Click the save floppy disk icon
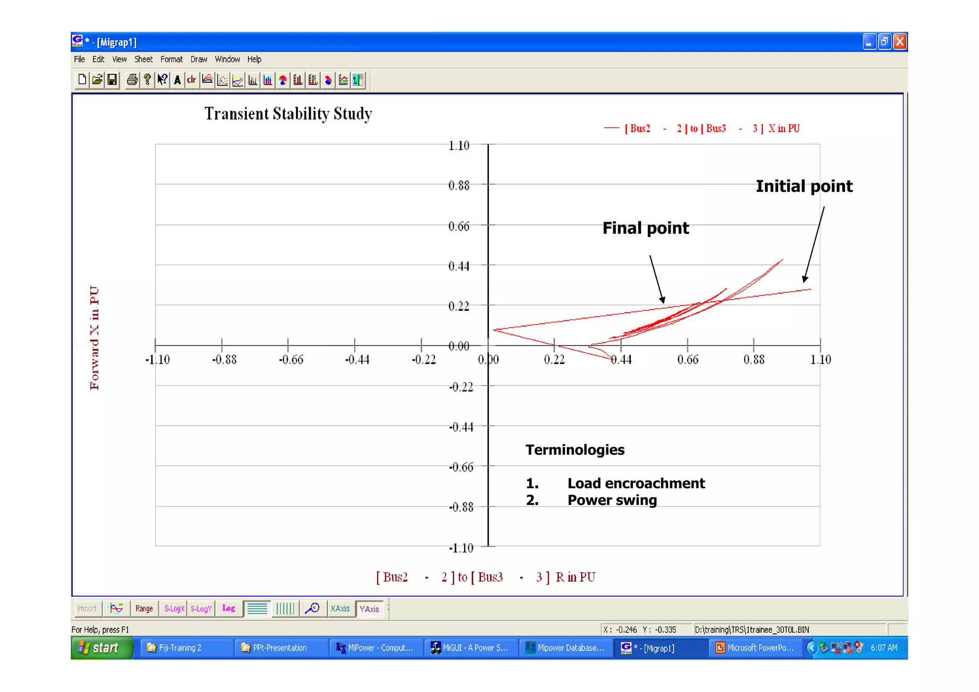979x692 pixels. (x=112, y=80)
